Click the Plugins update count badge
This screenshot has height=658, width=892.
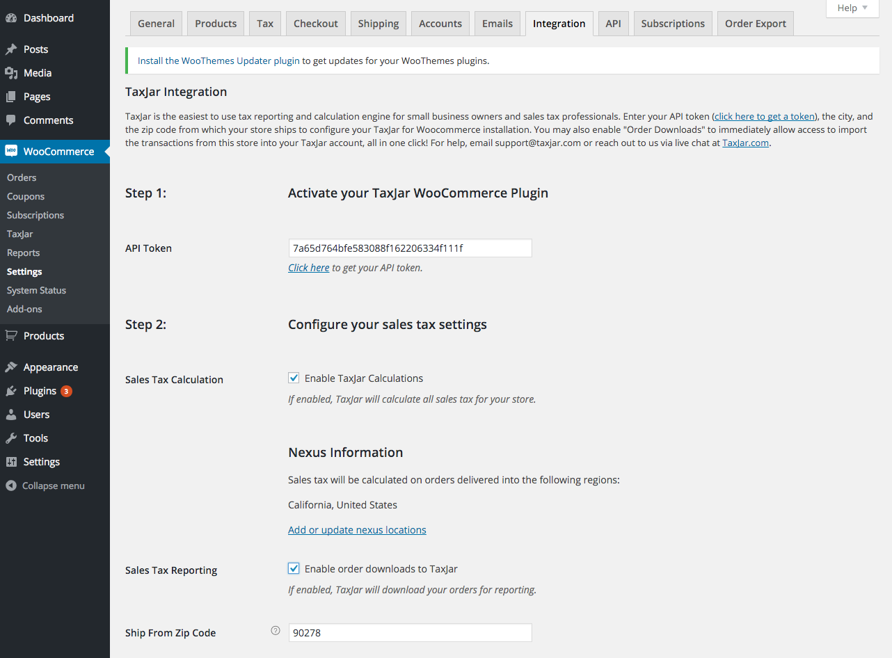[x=66, y=391]
